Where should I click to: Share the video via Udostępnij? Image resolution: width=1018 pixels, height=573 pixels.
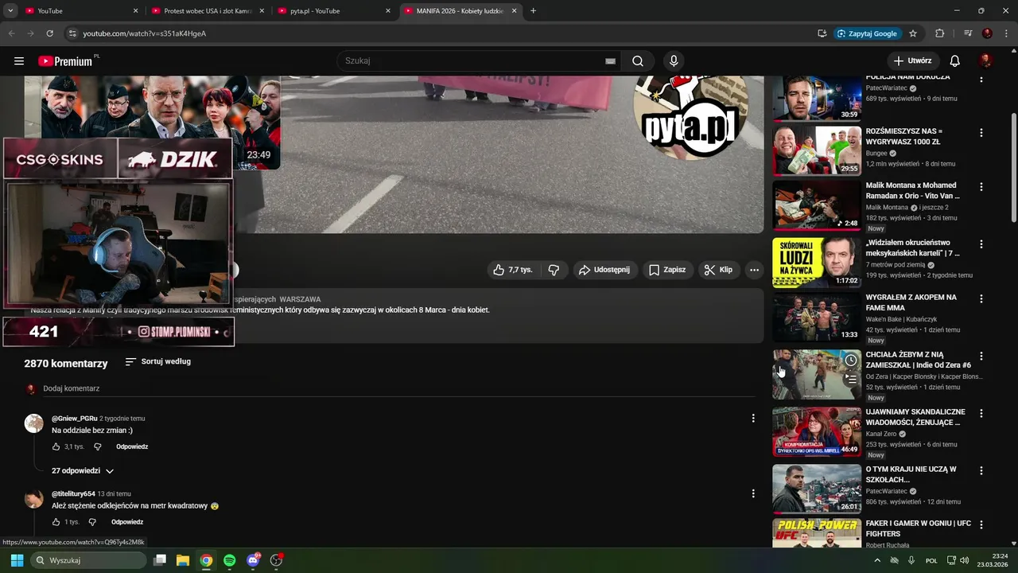[604, 270]
